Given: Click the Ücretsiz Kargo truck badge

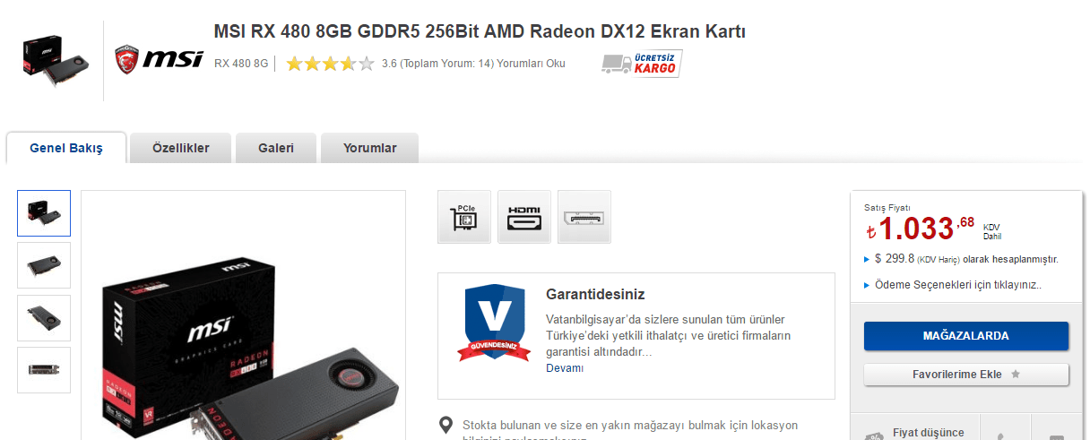Looking at the screenshot, I should point(642,64).
